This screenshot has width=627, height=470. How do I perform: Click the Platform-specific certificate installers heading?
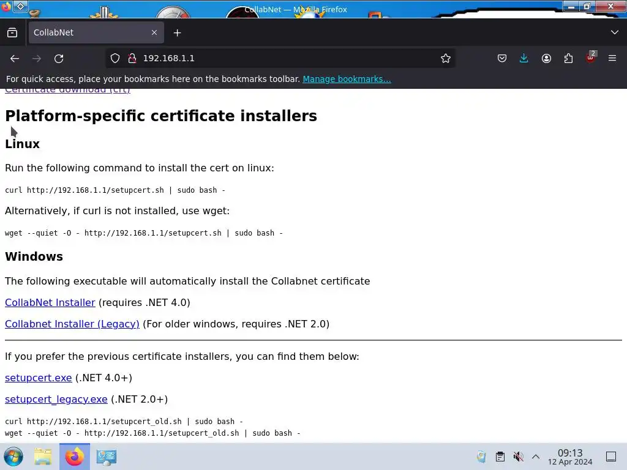[161, 116]
